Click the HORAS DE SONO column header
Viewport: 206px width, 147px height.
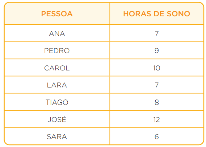click(157, 14)
